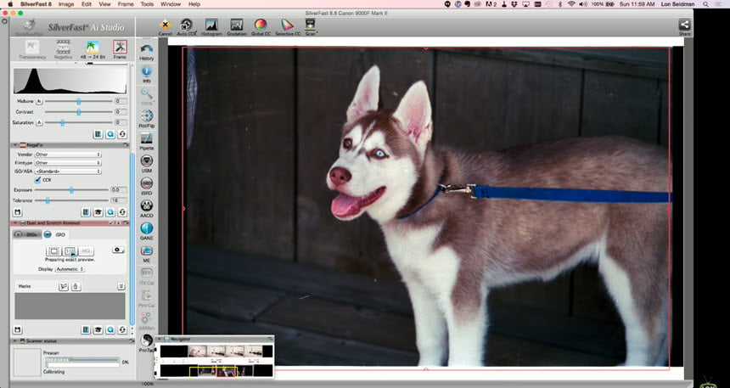This screenshot has width=730, height=388.
Task: Select the red-highlighted frame in Navigator
Action: (x=227, y=371)
